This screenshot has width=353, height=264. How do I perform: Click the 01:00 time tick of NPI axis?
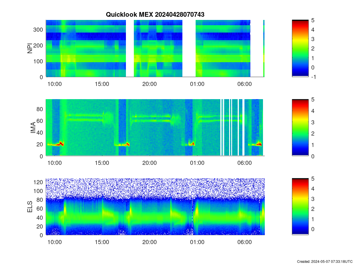tap(197, 84)
